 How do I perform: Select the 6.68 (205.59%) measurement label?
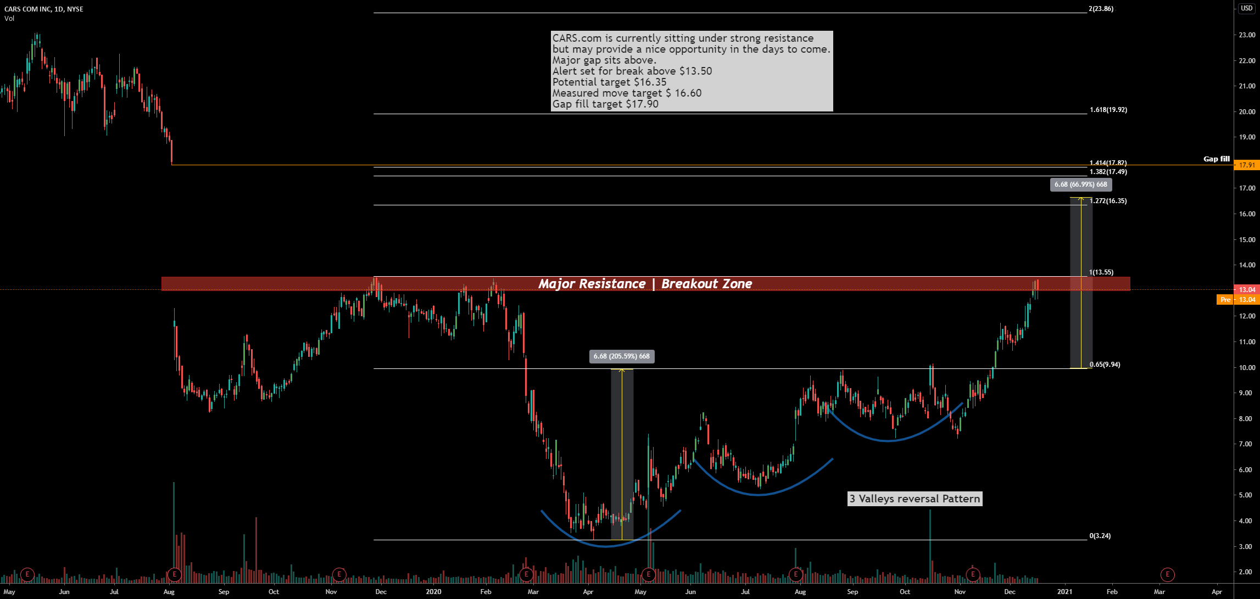click(x=621, y=356)
